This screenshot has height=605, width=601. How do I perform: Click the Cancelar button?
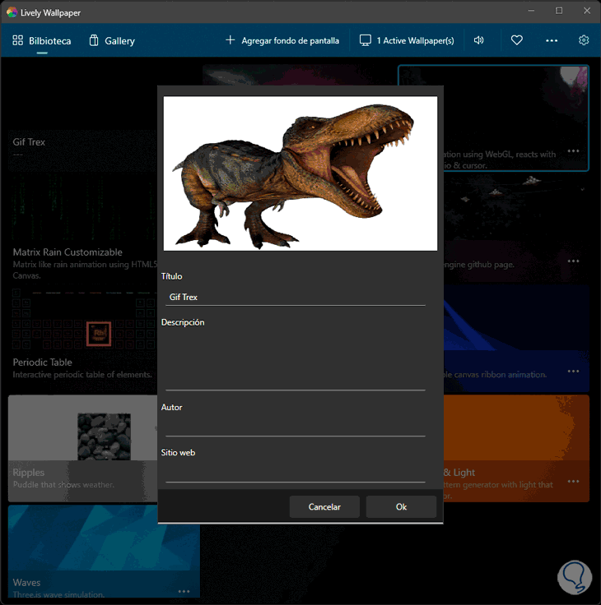(x=324, y=507)
